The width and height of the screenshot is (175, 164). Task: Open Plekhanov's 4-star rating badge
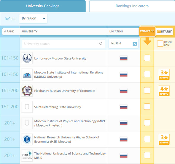click(164, 90)
